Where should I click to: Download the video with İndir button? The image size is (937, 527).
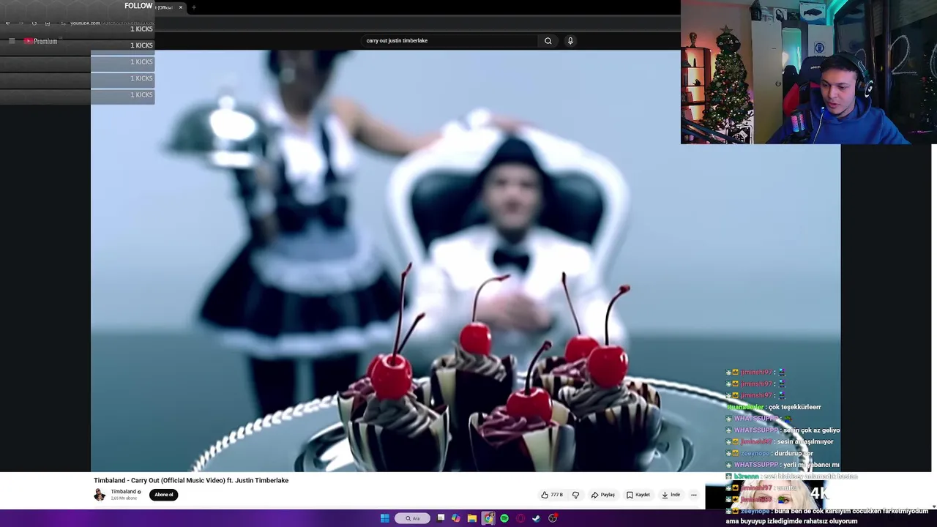pos(671,495)
